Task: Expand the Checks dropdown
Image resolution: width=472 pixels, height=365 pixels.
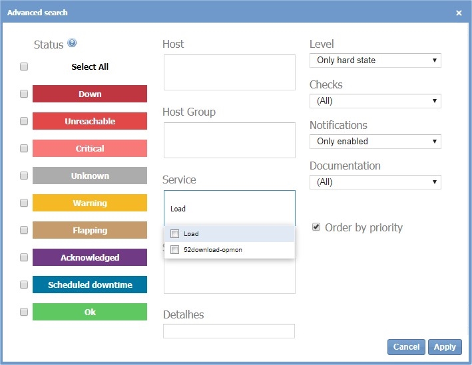Action: (x=375, y=101)
